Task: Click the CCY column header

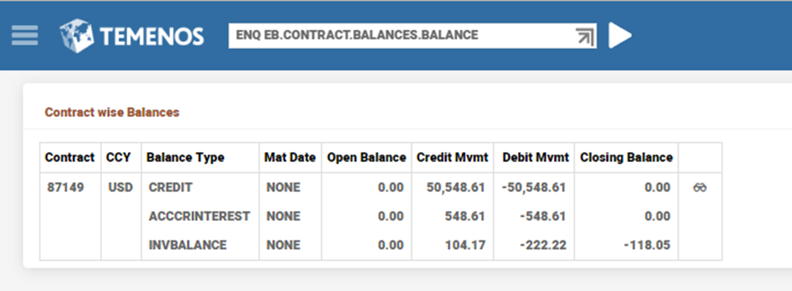Action: pos(118,158)
